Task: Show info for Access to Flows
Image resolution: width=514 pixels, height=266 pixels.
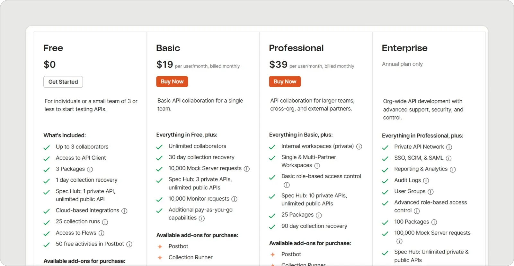Action: click(x=102, y=233)
